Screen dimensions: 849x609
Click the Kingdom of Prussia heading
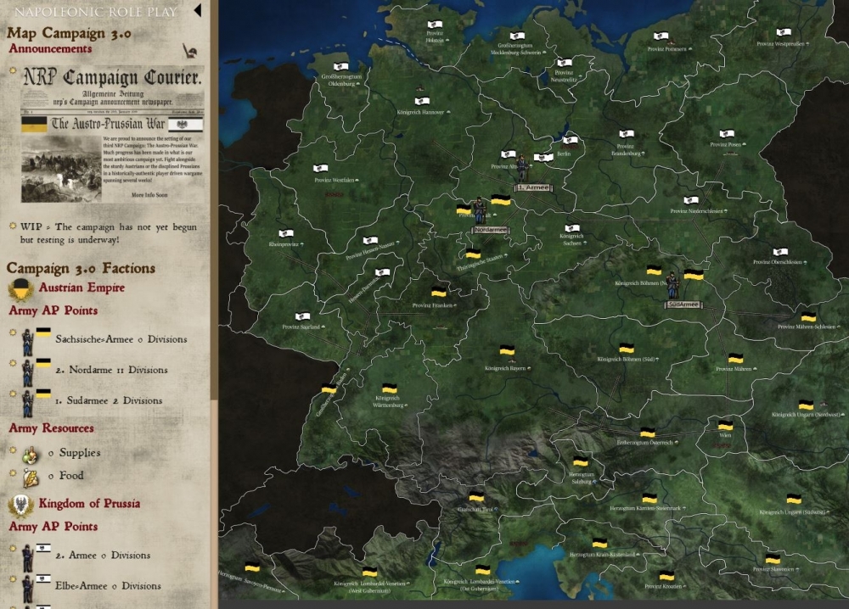tap(89, 504)
